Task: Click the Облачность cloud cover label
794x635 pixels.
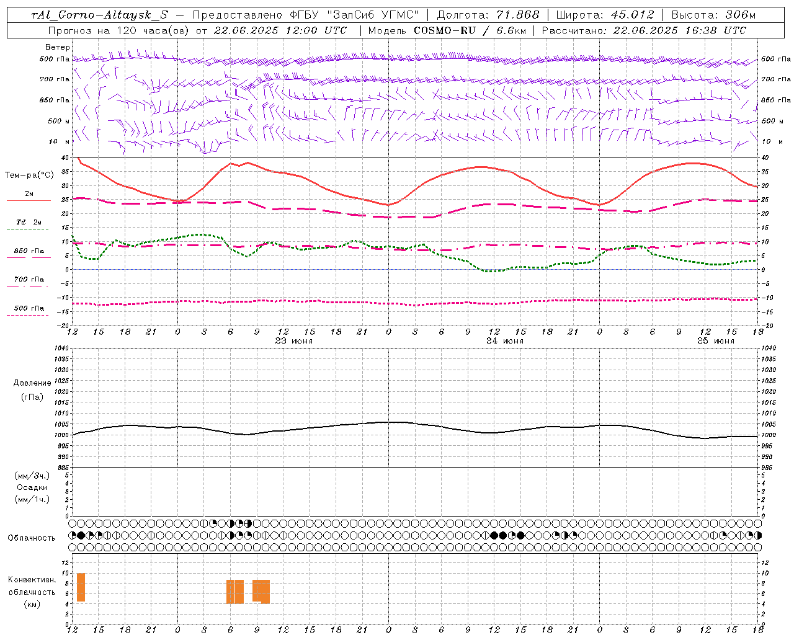Action: [32, 538]
